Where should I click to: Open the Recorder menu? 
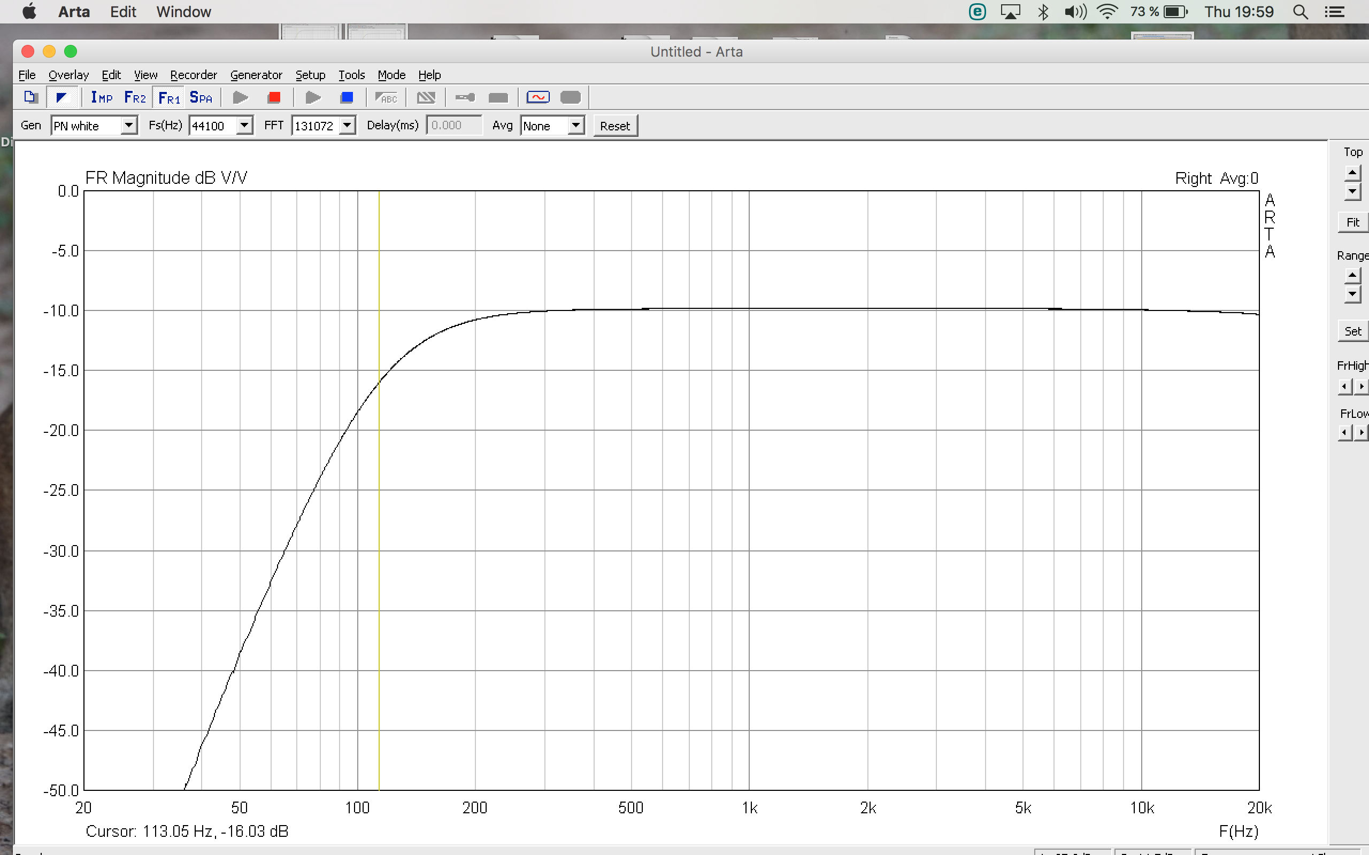pyautogui.click(x=194, y=75)
